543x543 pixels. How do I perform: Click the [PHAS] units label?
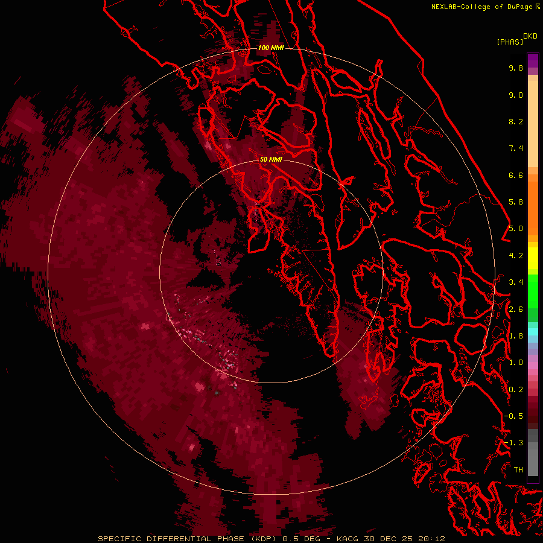pyautogui.click(x=510, y=42)
